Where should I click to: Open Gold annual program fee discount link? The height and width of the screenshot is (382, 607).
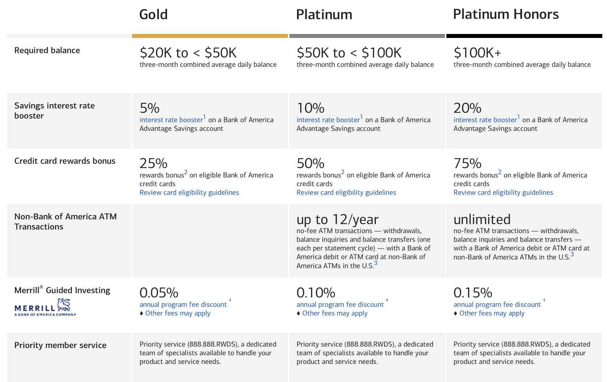click(183, 305)
